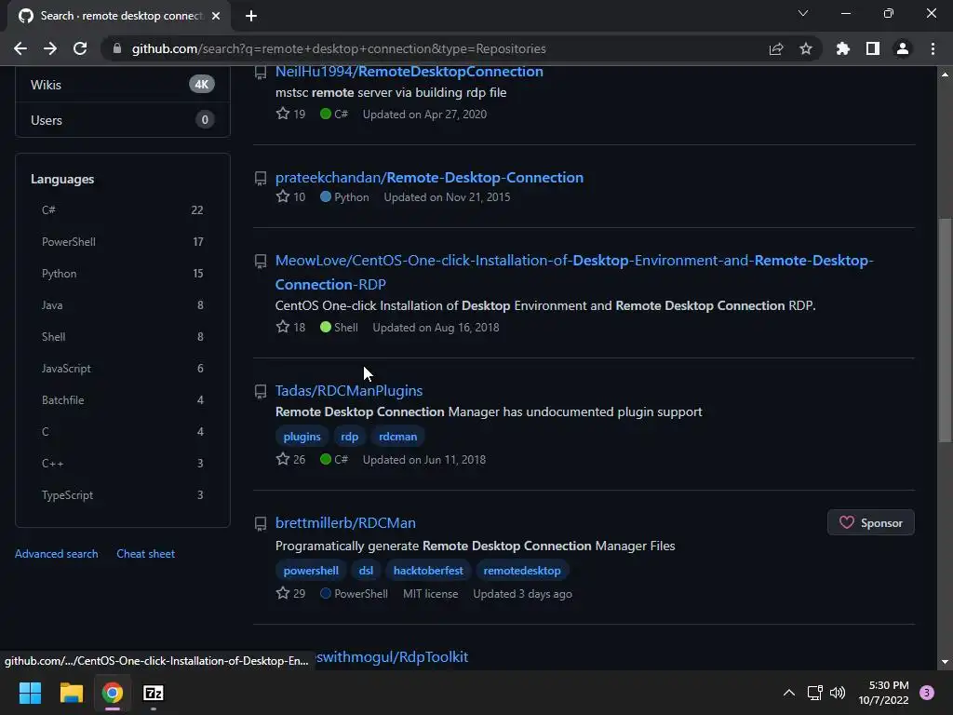Image resolution: width=953 pixels, height=715 pixels.
Task: Filter by the powershell topic tag
Action: pos(311,571)
